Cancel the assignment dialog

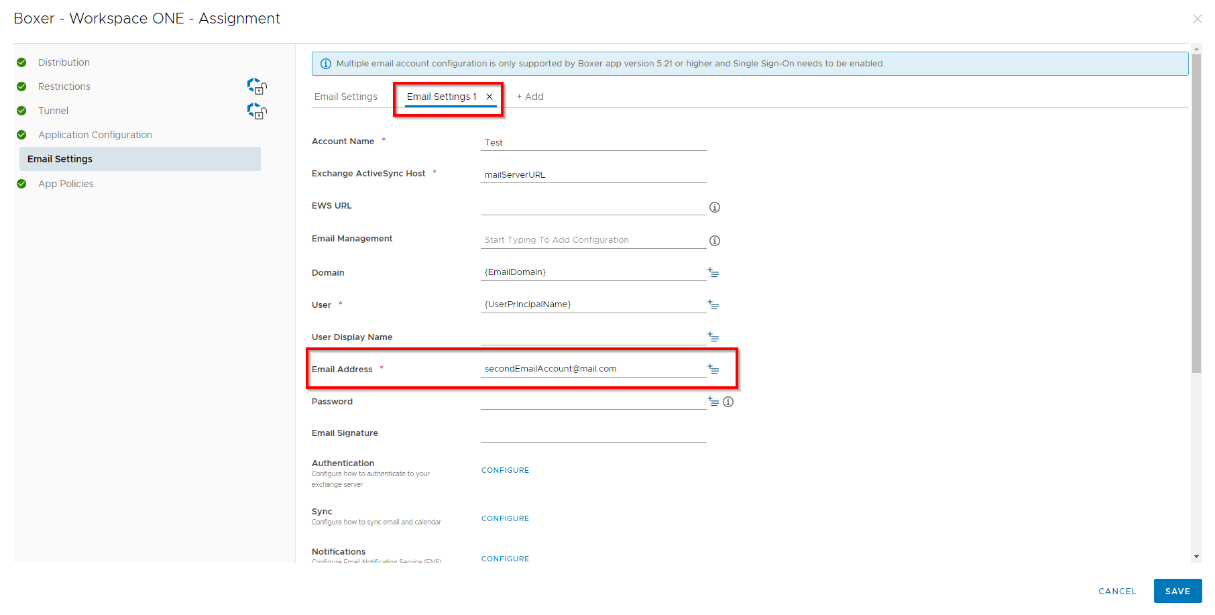[x=1117, y=591]
